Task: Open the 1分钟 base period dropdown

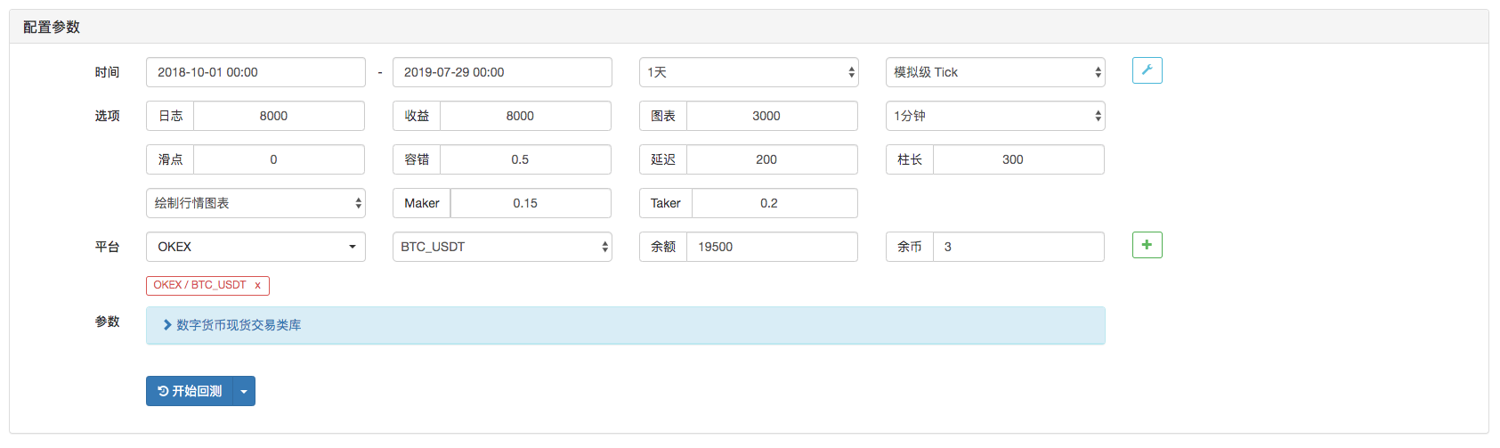Action: coord(995,116)
